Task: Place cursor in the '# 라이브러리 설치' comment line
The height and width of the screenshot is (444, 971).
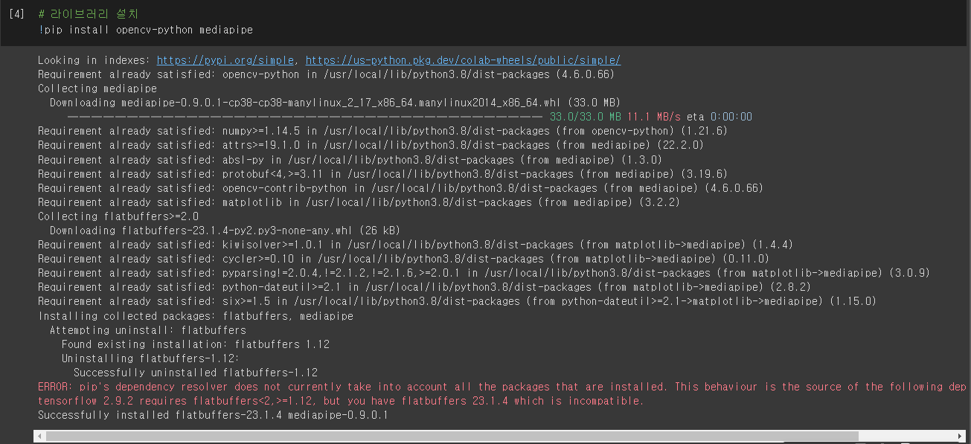Action: tap(88, 15)
